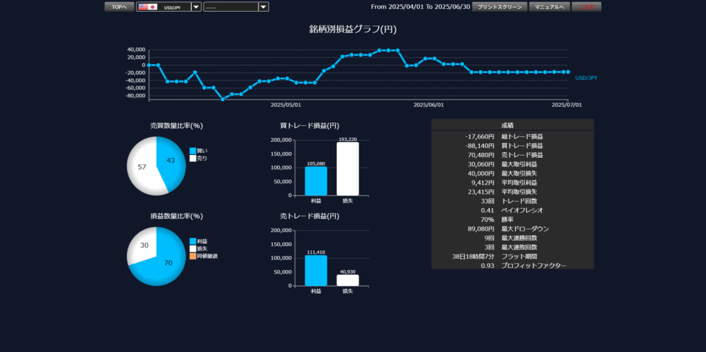Viewport: 706px width, 352px height.
Task: Select the 損失 white legend marker
Action: (x=193, y=249)
